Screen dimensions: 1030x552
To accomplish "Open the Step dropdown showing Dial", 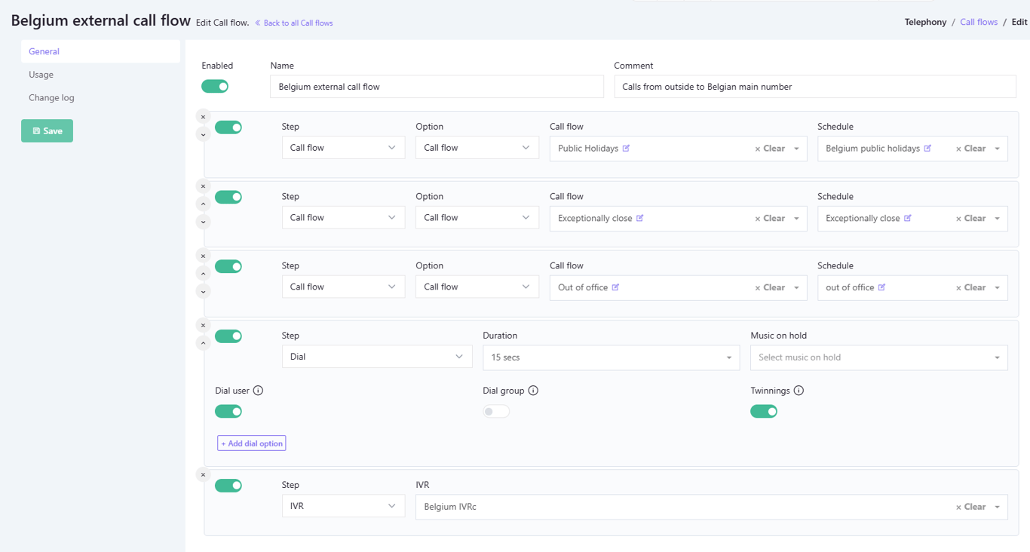I will 376,357.
